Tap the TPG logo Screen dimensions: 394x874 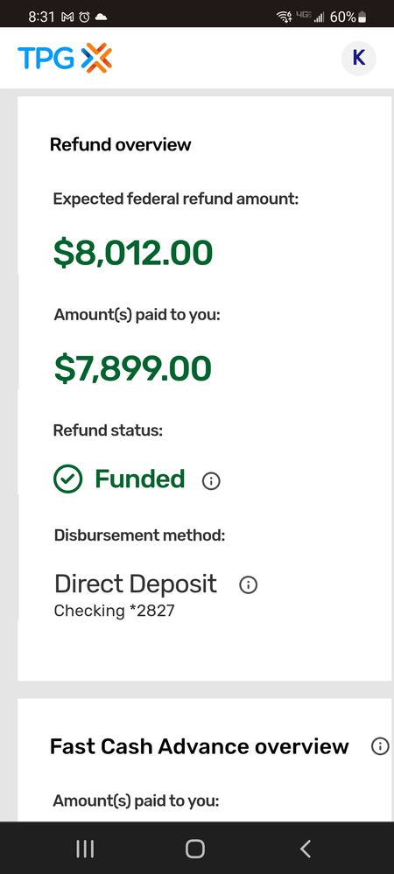click(65, 58)
